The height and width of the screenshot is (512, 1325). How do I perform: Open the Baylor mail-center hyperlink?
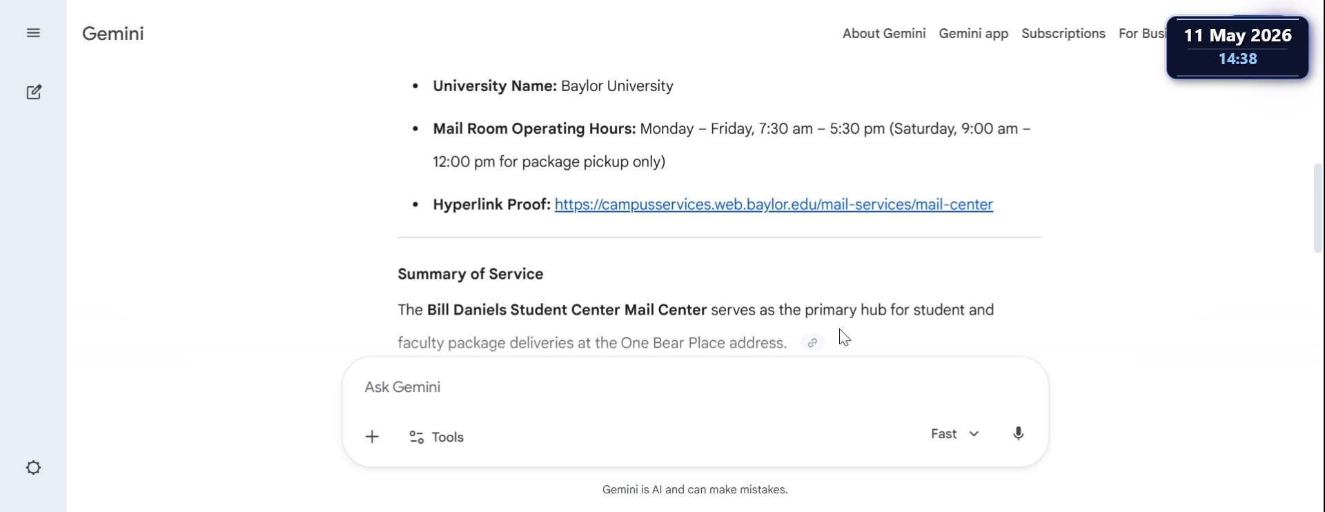click(774, 204)
